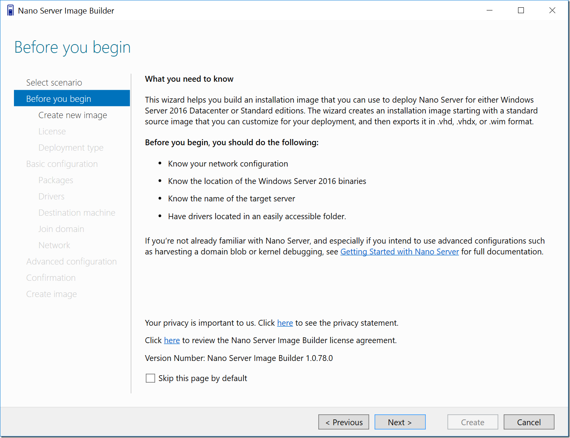The width and height of the screenshot is (570, 438).
Task: Click the Next button
Action: coord(400,422)
